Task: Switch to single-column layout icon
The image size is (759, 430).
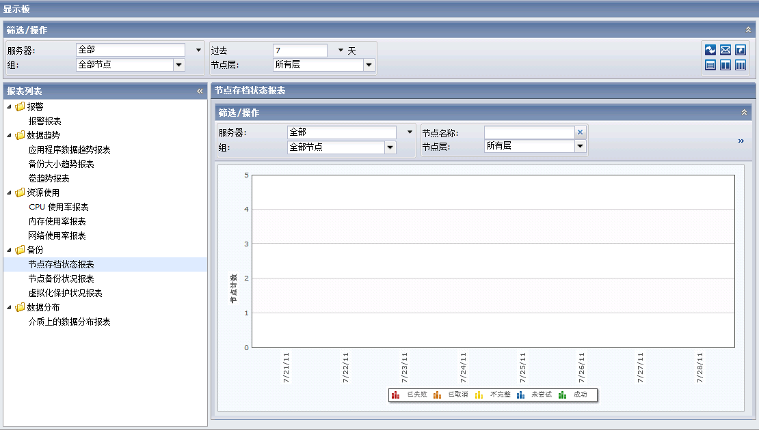Action: point(710,65)
